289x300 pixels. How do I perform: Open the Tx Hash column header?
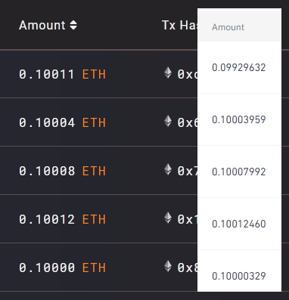coord(179,25)
